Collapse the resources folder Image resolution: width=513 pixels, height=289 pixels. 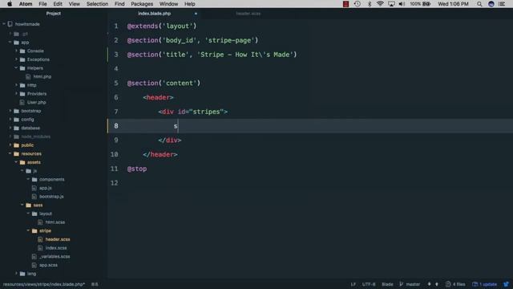tap(10, 153)
